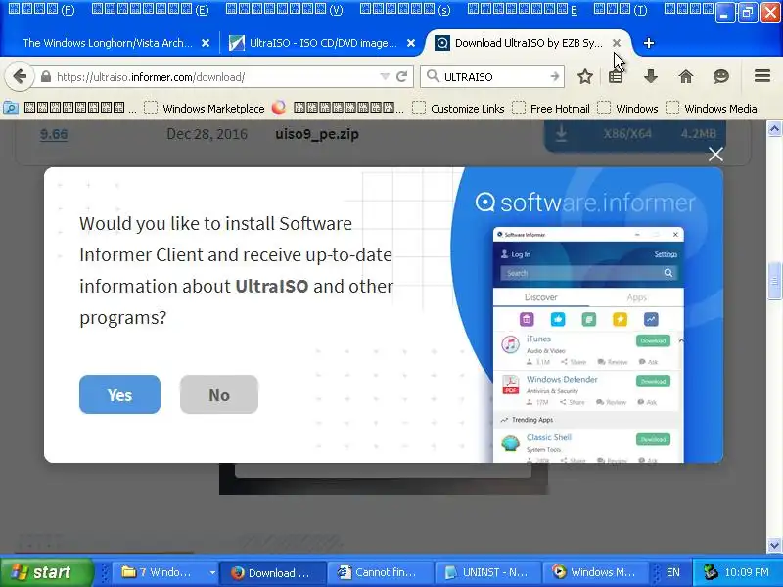Close the UltraISO ISO CD/DVD tab
This screenshot has height=587, width=783.
pyautogui.click(x=411, y=43)
